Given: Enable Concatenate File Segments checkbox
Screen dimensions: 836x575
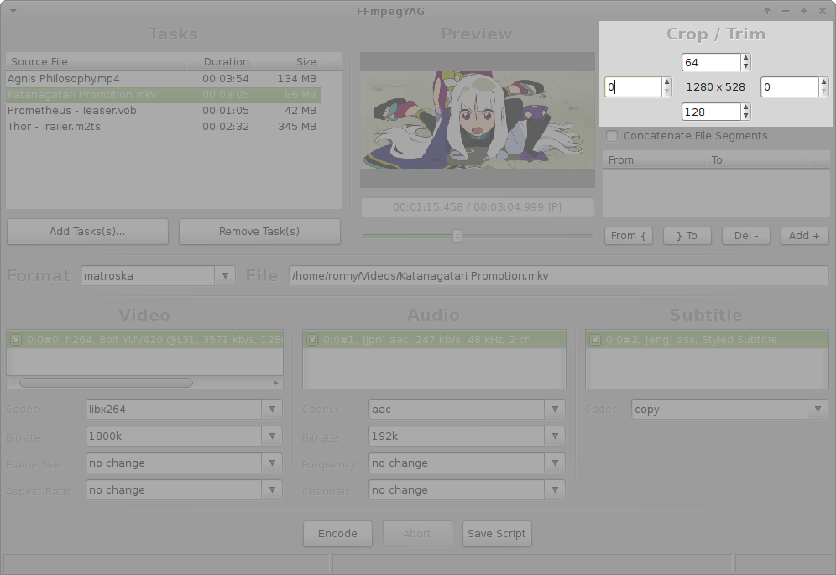Looking at the screenshot, I should (612, 136).
